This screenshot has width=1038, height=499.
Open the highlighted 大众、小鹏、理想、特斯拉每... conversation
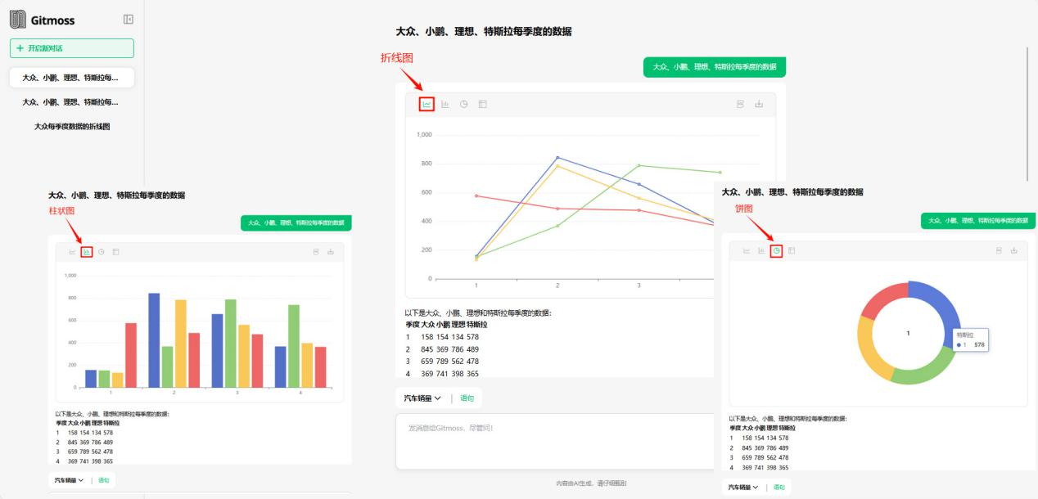point(72,78)
